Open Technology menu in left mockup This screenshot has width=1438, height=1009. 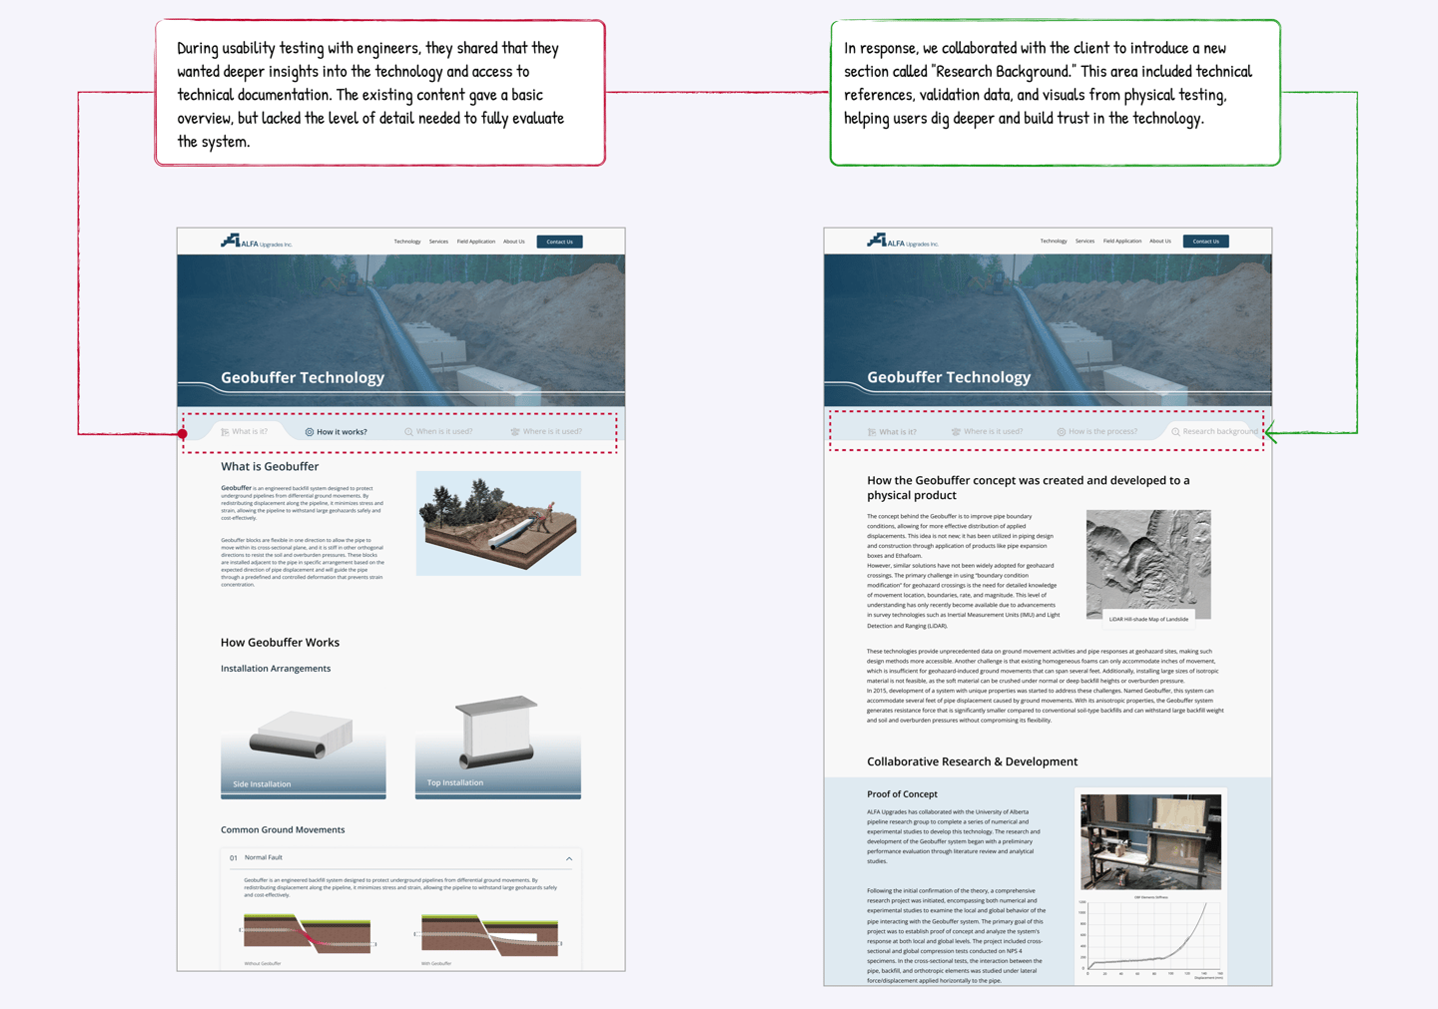pos(407,242)
